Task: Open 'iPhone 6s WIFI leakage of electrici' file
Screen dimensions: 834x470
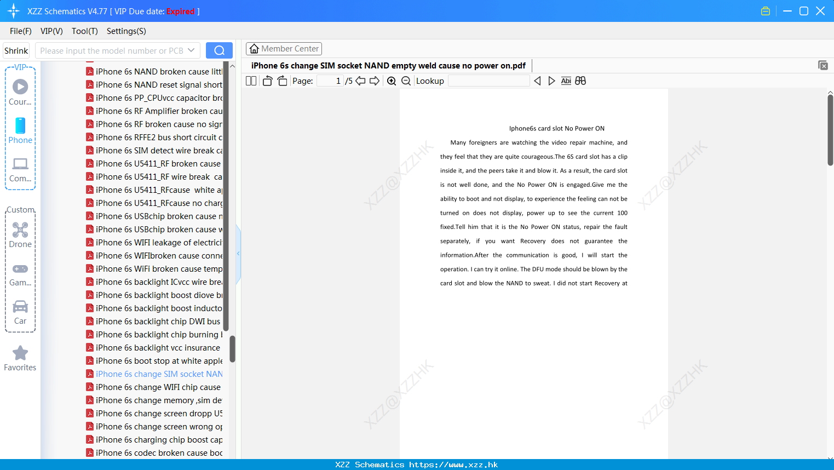Action: 154,243
